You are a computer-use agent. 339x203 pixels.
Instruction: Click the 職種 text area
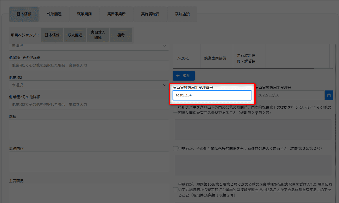tap(89, 130)
